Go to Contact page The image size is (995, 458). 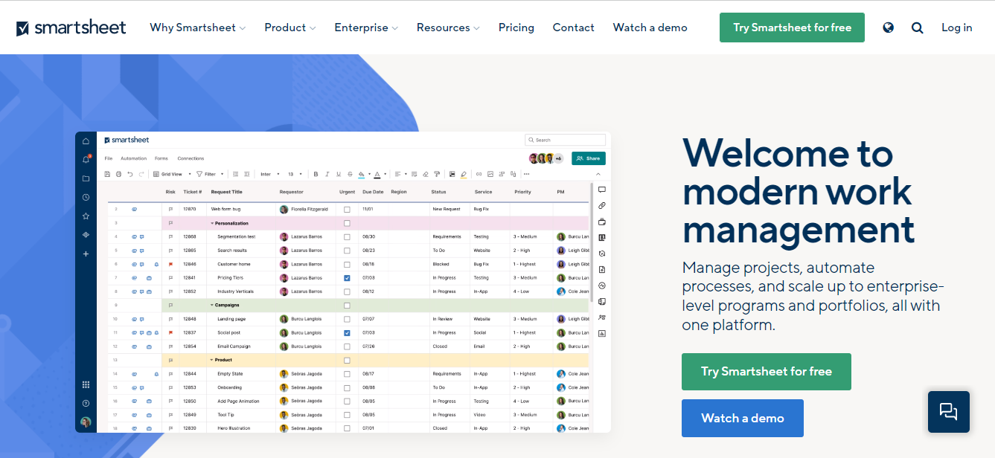[573, 28]
